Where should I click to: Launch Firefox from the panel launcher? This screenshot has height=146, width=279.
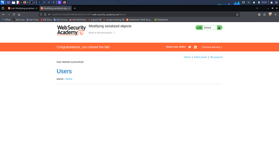pyautogui.click(x=25, y=2)
